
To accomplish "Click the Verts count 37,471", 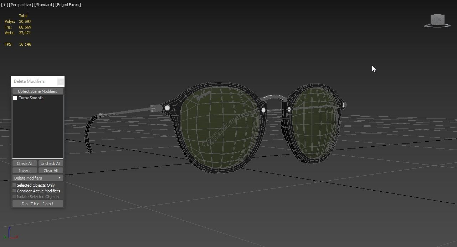I will tap(25, 33).
